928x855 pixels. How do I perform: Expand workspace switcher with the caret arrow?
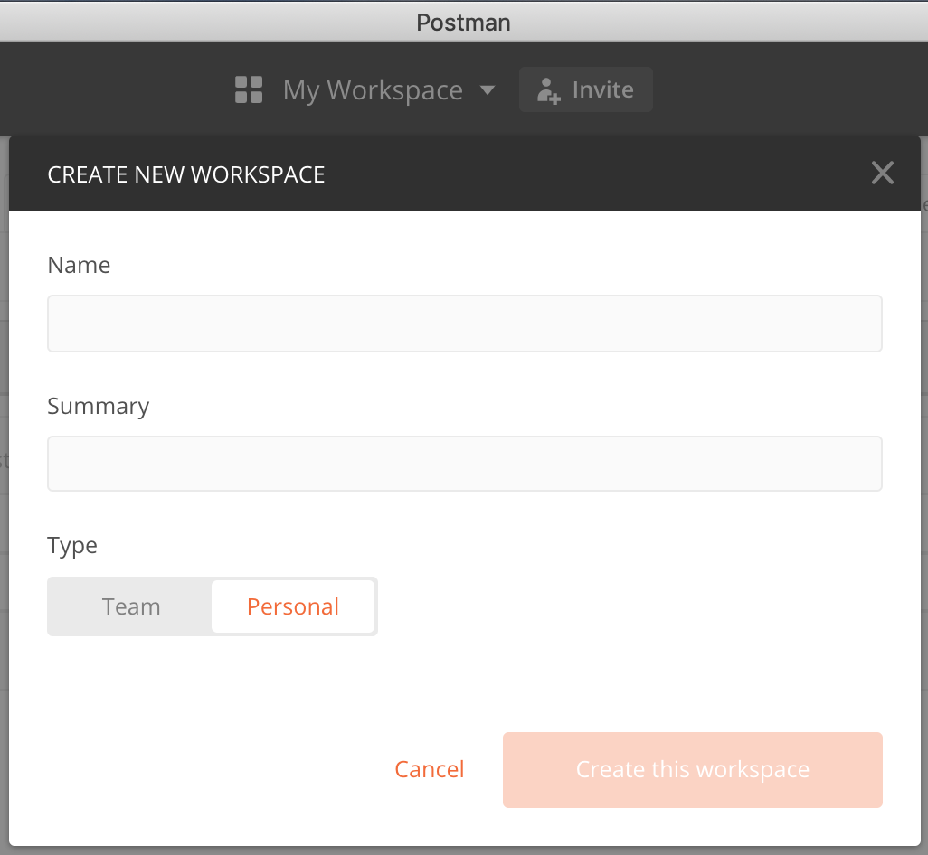pos(488,90)
